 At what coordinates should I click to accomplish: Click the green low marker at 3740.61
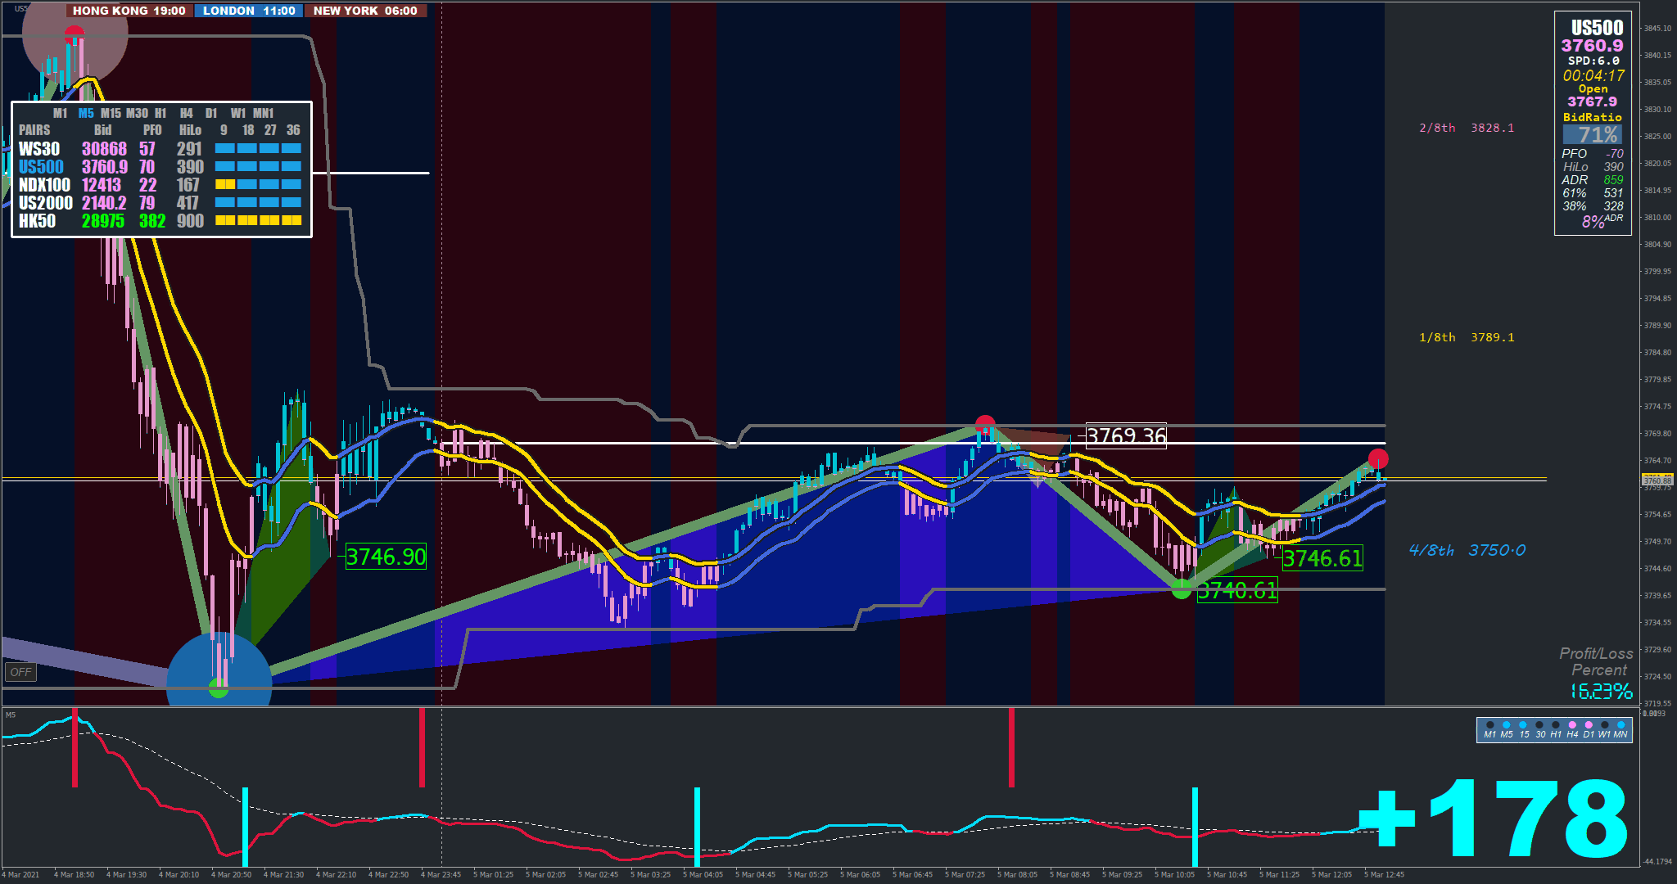1181,589
